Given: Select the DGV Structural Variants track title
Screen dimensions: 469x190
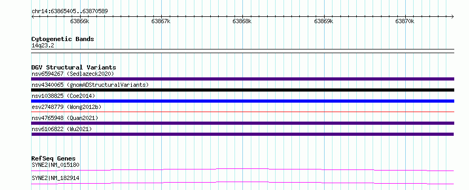Looking at the screenshot, I should [x=74, y=67].
